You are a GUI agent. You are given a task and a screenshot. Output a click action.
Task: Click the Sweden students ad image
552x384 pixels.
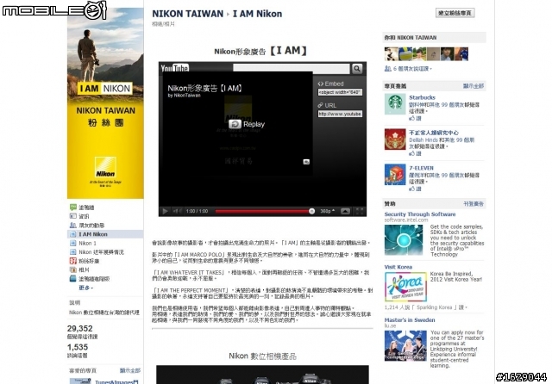pos(405,345)
